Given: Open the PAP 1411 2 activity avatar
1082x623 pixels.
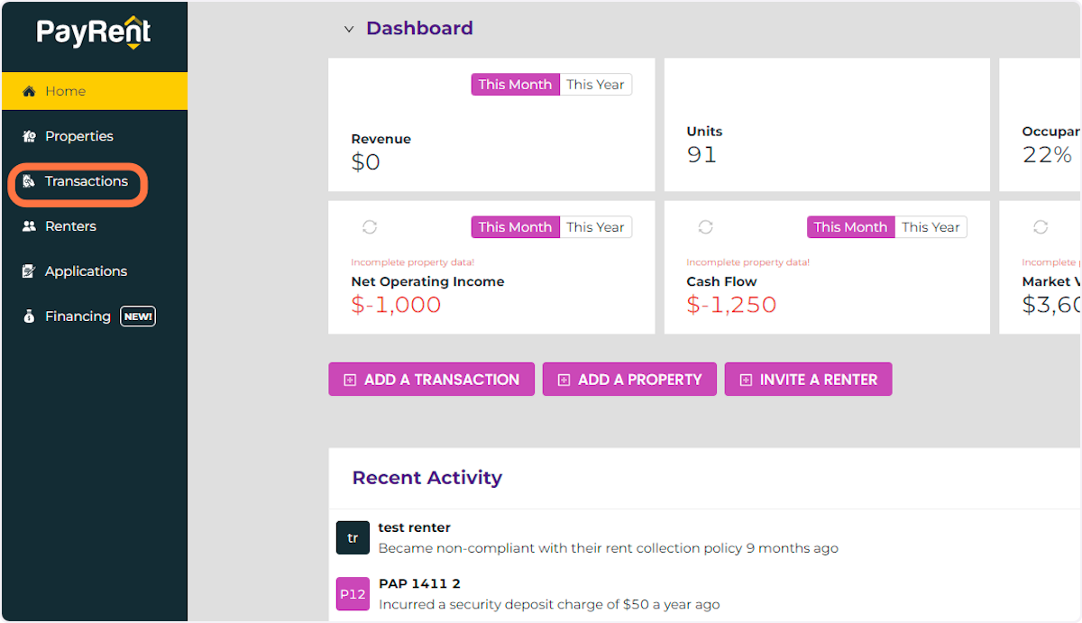Looking at the screenshot, I should [x=353, y=594].
